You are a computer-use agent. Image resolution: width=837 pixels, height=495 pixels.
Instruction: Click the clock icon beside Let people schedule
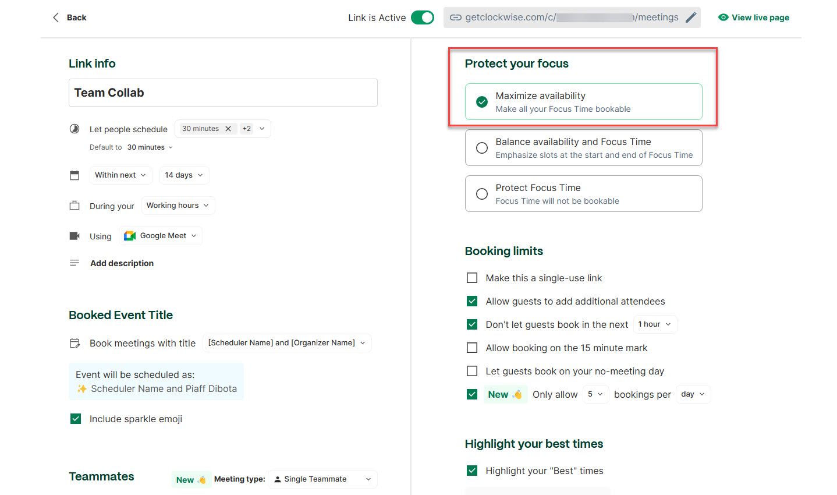pyautogui.click(x=75, y=129)
